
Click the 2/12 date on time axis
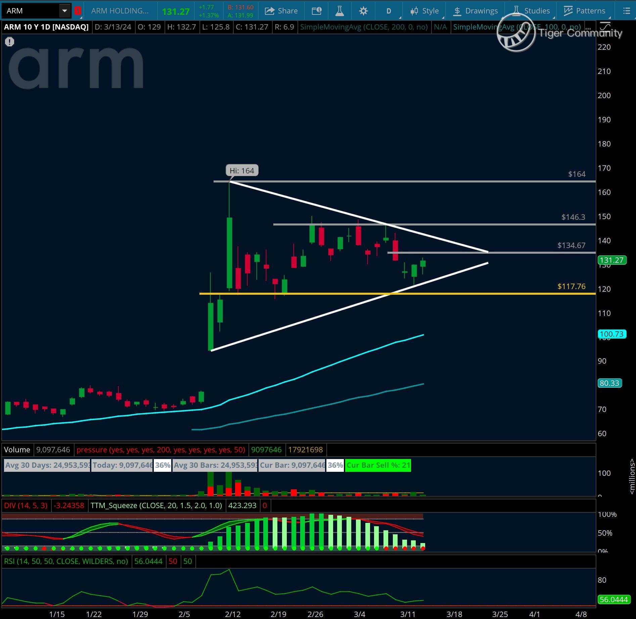click(233, 614)
